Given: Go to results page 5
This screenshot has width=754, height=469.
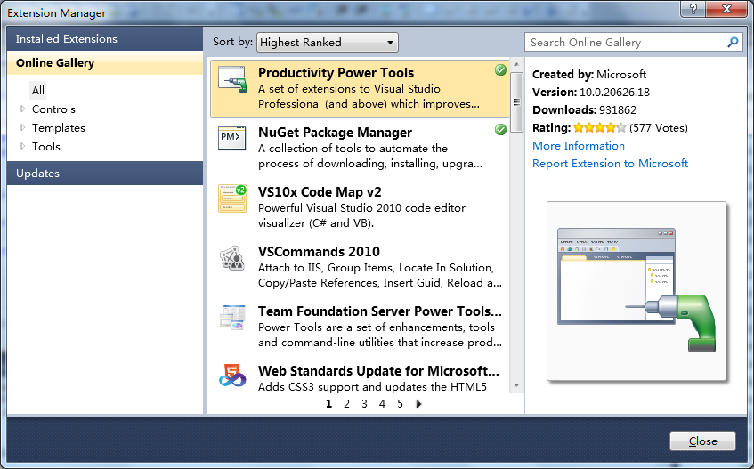Looking at the screenshot, I should (x=400, y=404).
